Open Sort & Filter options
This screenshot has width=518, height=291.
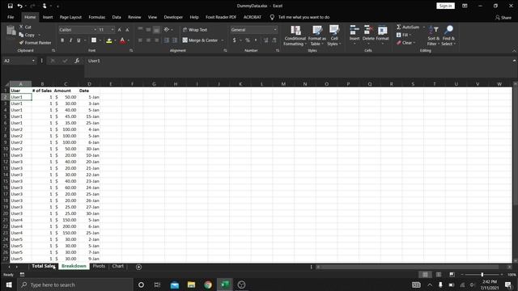coord(434,36)
